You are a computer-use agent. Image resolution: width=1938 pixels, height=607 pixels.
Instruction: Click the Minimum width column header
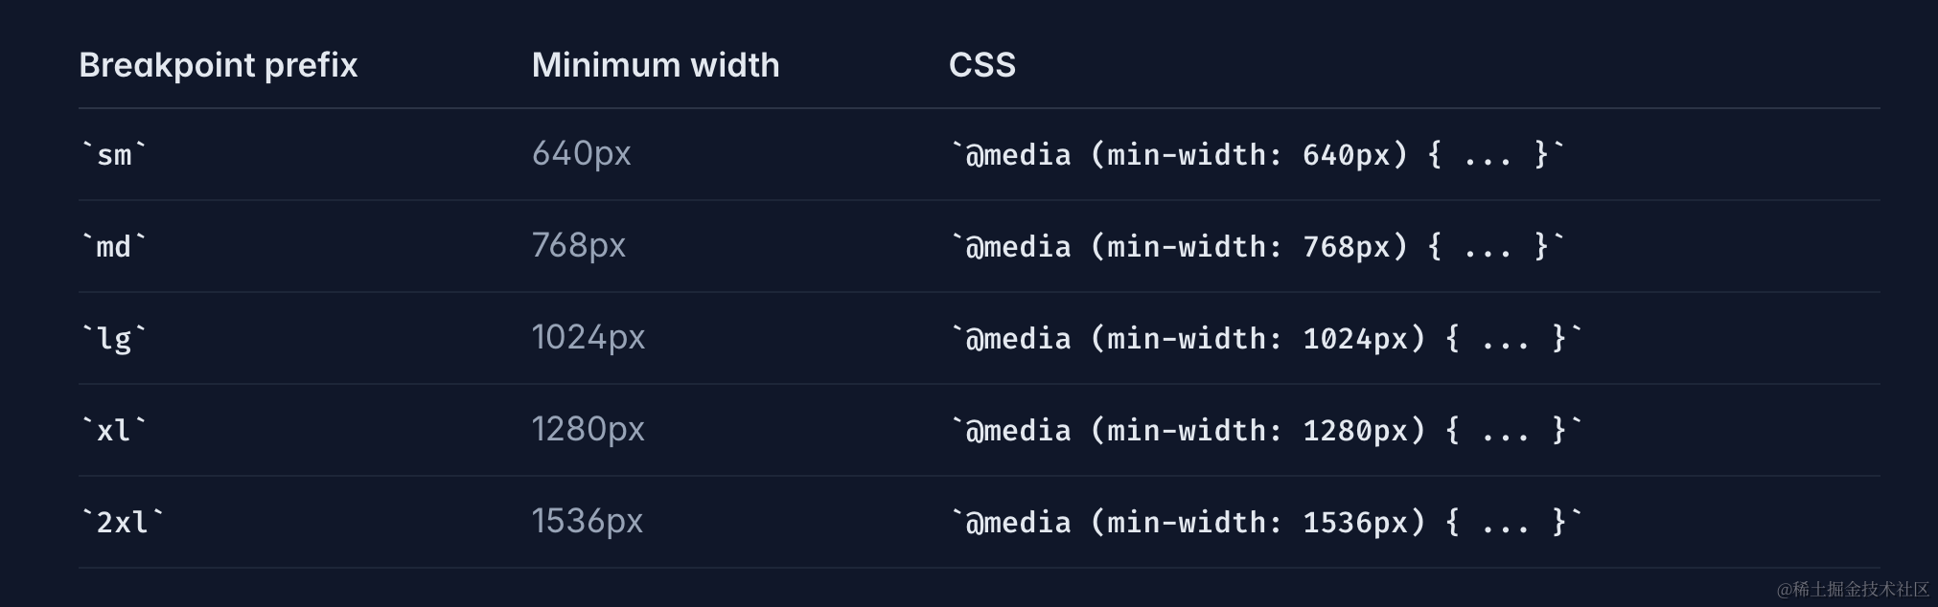pos(656,65)
